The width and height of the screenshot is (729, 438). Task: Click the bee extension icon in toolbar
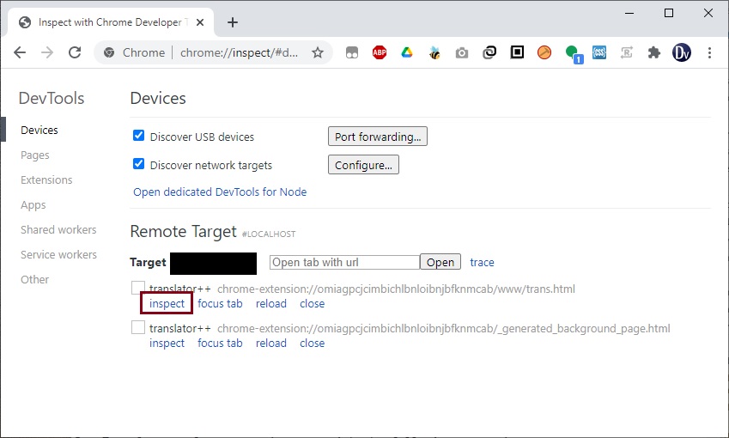coord(434,53)
